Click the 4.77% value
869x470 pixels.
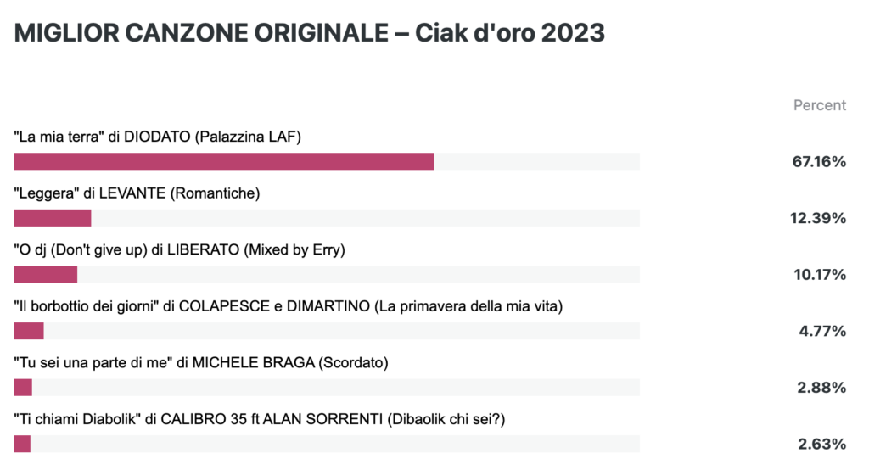[x=822, y=332]
